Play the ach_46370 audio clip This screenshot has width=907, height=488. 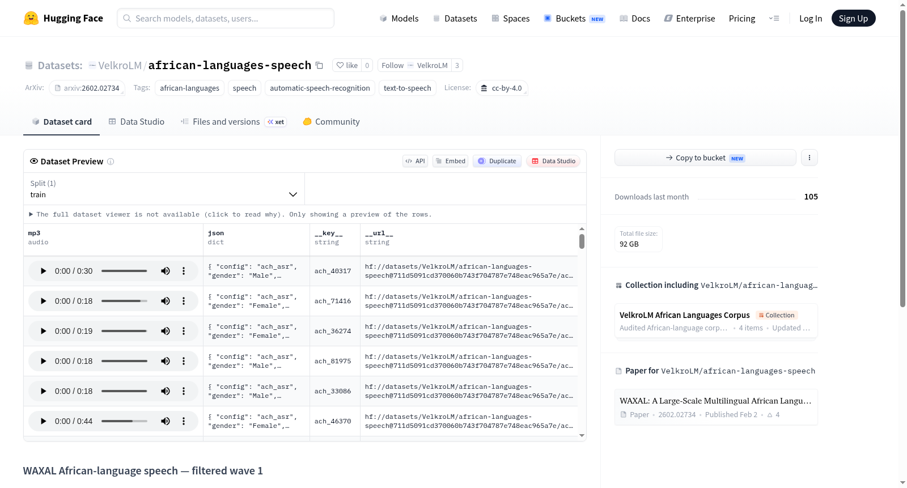(43, 421)
